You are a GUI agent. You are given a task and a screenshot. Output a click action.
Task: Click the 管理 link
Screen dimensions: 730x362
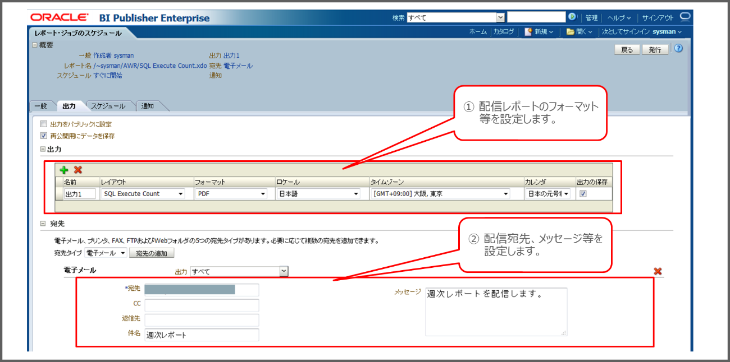[591, 17]
